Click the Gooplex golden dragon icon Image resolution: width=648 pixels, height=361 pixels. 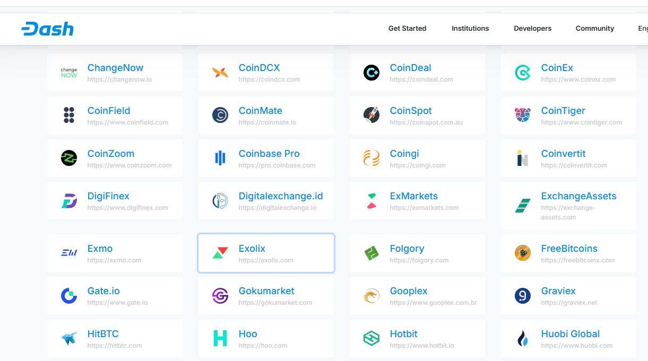click(371, 296)
